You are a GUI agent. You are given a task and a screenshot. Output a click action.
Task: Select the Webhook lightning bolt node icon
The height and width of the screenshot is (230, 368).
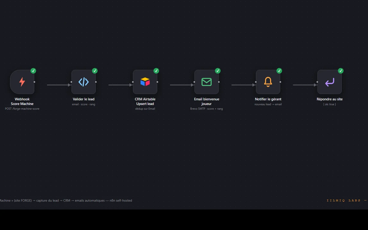pyautogui.click(x=22, y=82)
